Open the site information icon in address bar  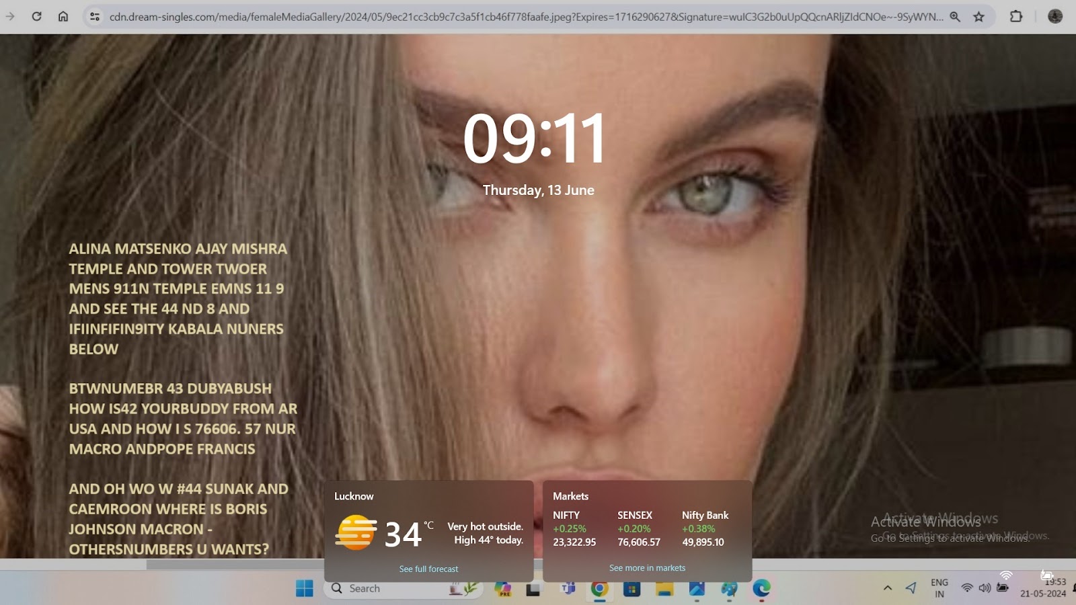[x=95, y=17]
